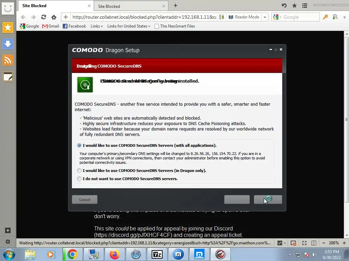This screenshot has height=261, width=349.
Task: Show hidden system tray icons
Action: 290,255
